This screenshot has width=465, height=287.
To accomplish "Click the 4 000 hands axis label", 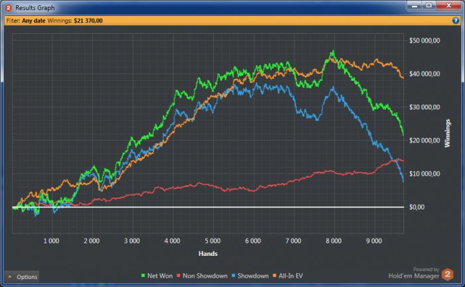I will [x=172, y=241].
